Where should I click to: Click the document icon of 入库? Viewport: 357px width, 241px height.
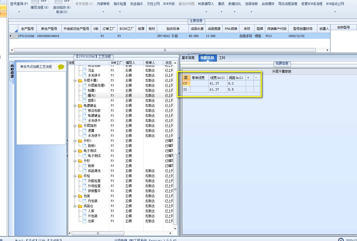84,211
